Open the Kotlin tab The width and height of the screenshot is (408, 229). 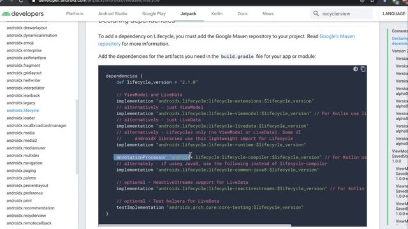coord(217,14)
